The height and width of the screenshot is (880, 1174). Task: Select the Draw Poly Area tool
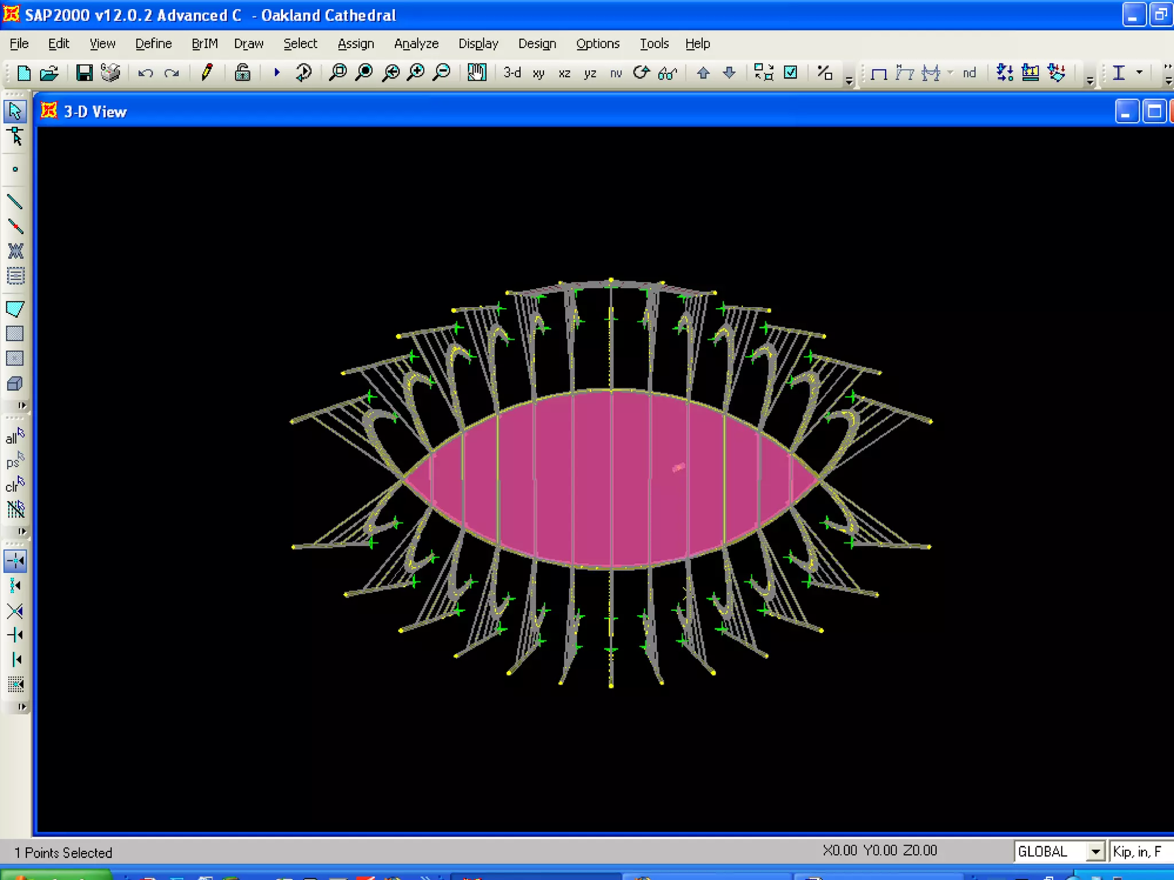[x=15, y=309]
